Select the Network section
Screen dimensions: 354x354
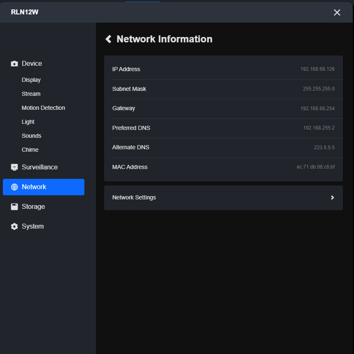[x=44, y=187]
